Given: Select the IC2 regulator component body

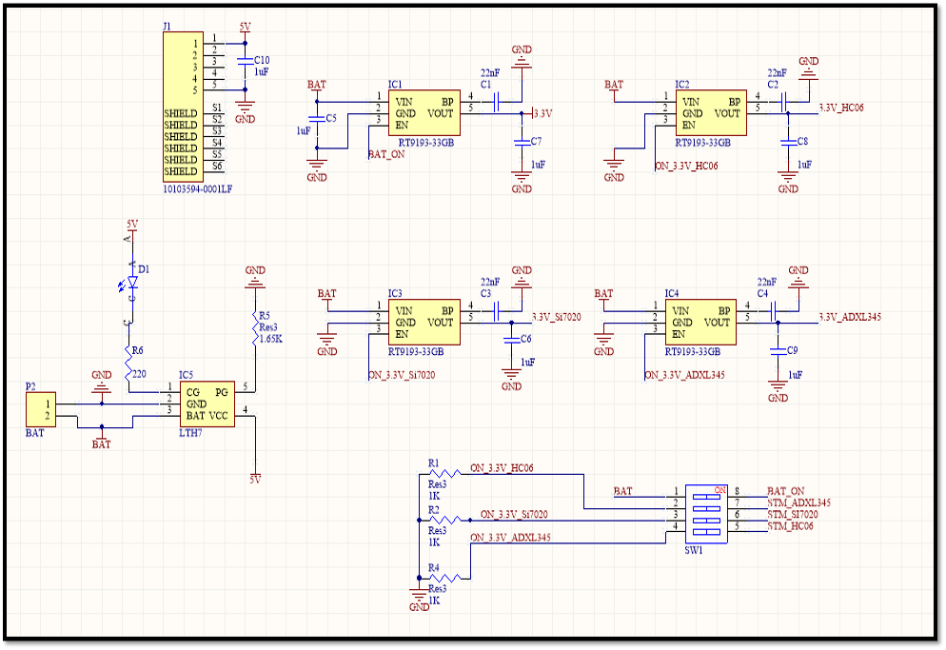Looking at the screenshot, I should pos(711,113).
